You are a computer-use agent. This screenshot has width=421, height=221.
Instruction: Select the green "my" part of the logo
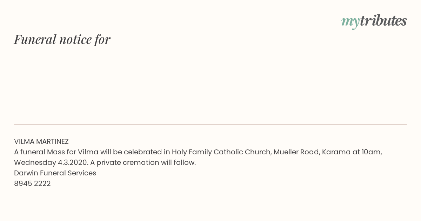tap(350, 22)
